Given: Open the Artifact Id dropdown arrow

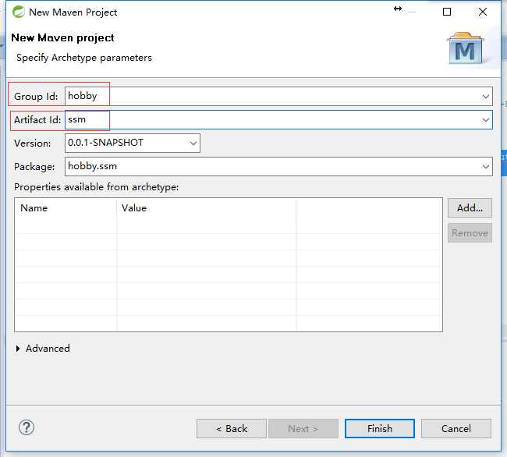Looking at the screenshot, I should [485, 120].
